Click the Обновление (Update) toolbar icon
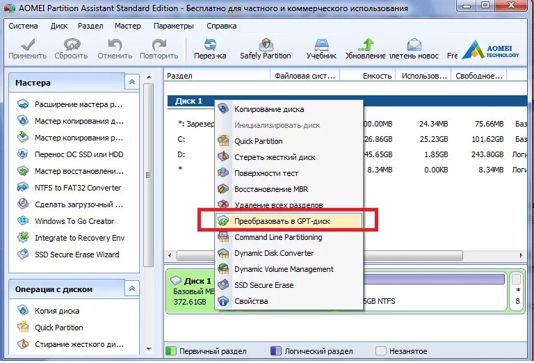This screenshot has height=363, width=534. [366, 49]
